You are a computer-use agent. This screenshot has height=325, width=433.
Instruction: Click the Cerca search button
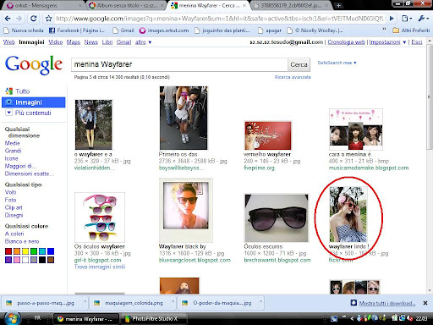(x=299, y=64)
